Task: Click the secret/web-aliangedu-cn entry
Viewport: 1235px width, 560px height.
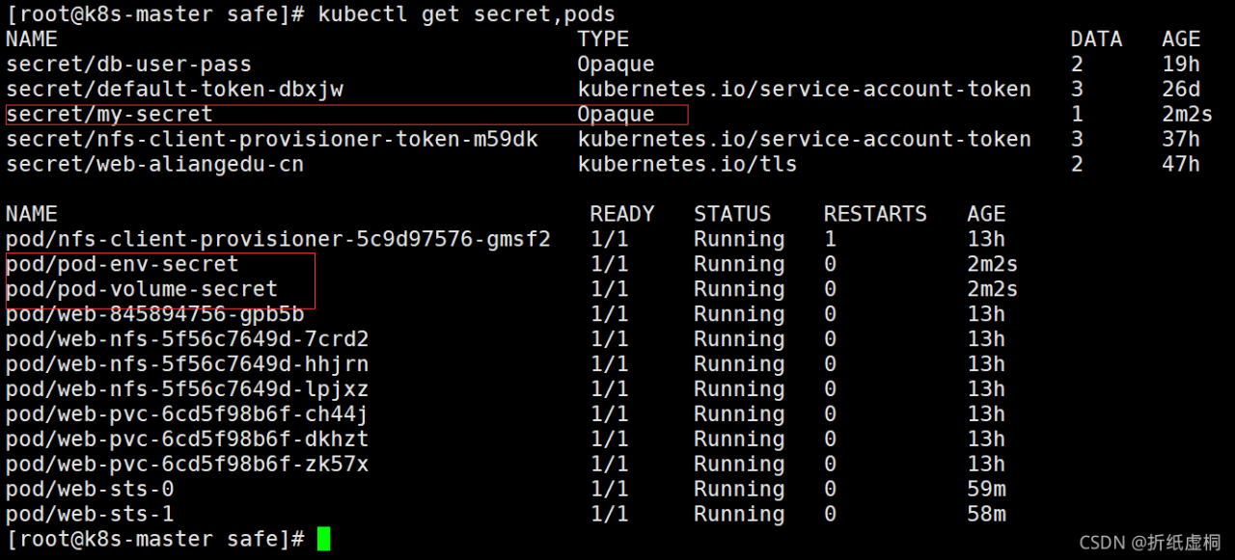Action: 154,165
